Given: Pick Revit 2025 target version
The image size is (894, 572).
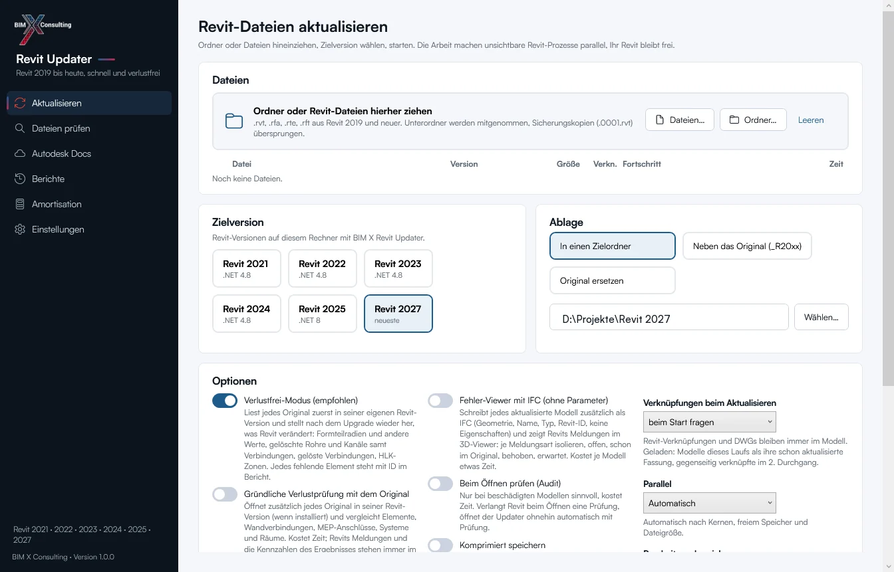Looking at the screenshot, I should pyautogui.click(x=323, y=314).
